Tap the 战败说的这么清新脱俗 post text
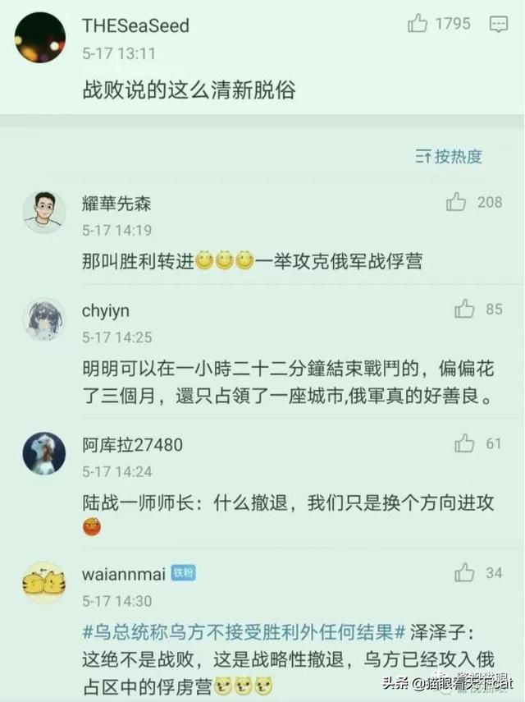Image resolution: width=525 pixels, height=702 pixels. pyautogui.click(x=189, y=90)
